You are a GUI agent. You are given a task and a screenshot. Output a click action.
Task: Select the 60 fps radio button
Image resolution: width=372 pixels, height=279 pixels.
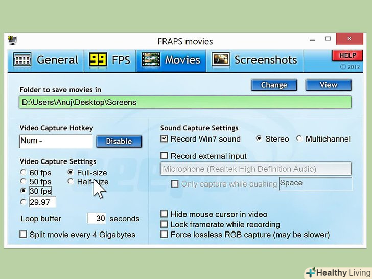click(x=24, y=173)
